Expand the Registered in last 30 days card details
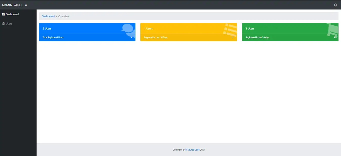 (x=334, y=37)
